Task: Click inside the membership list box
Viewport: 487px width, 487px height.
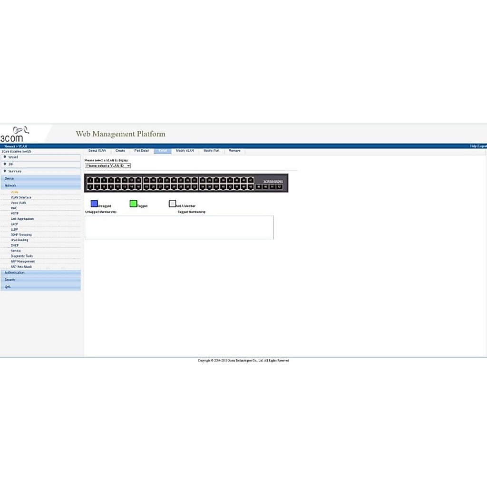Action: point(179,227)
